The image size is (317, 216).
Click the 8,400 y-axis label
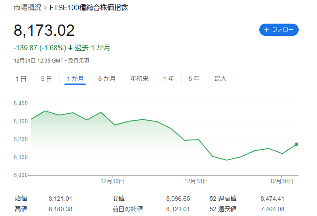21,103
